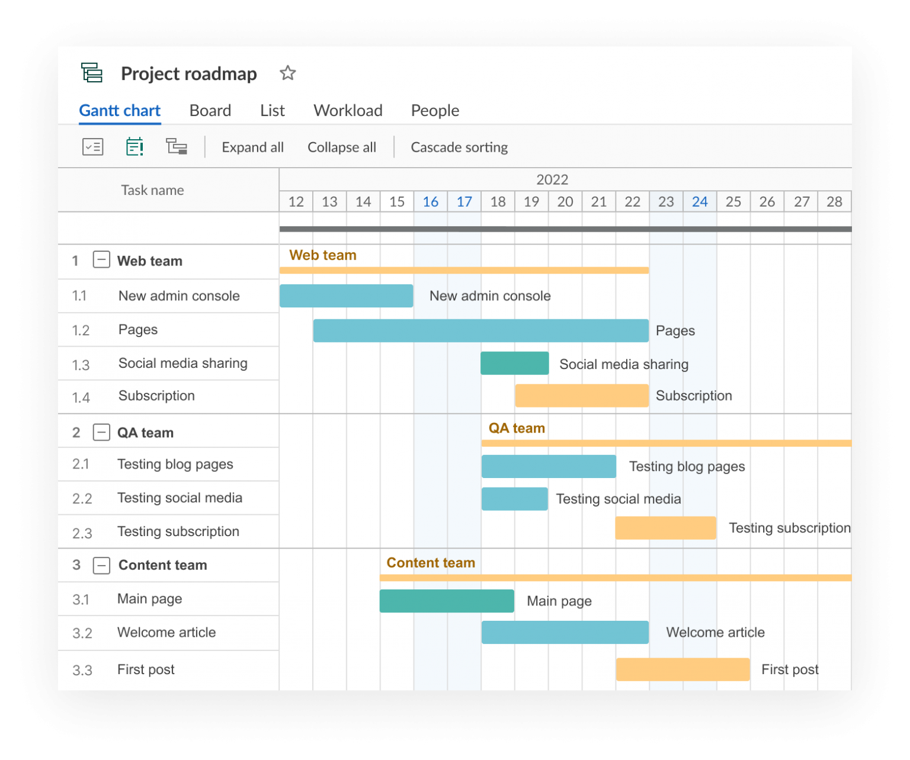Click the green calendar schedule toolbar icon

point(135,146)
